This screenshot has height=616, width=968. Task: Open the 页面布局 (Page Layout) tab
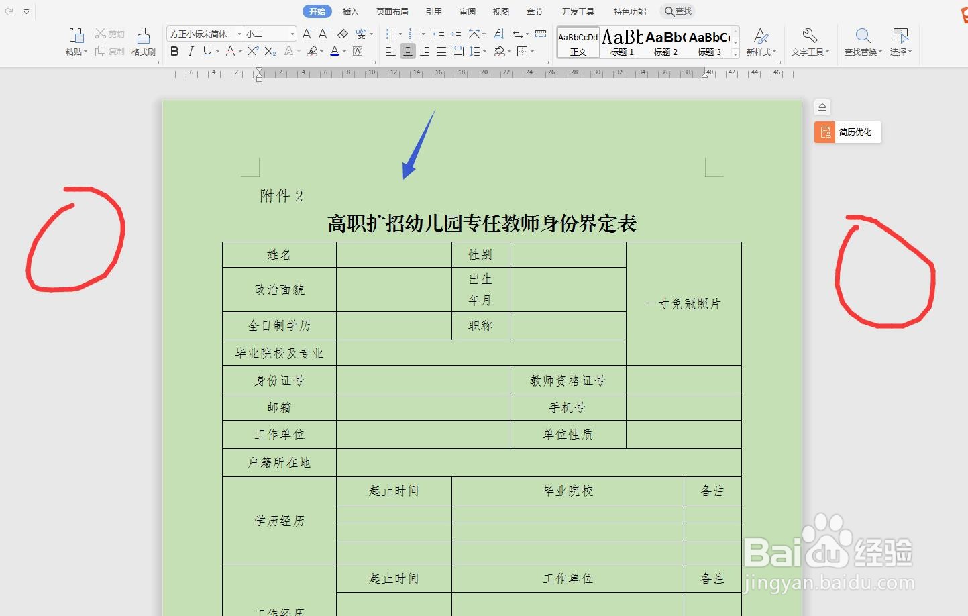[392, 11]
